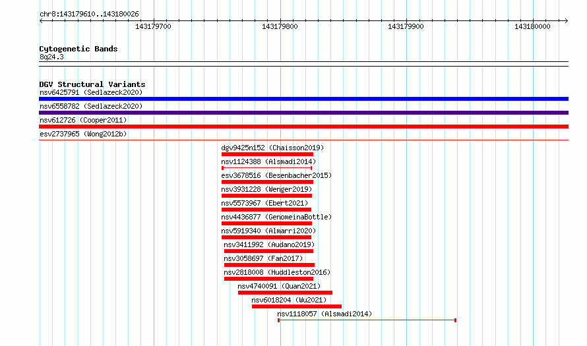Click the DGV Structural Variants track title

pyautogui.click(x=92, y=84)
